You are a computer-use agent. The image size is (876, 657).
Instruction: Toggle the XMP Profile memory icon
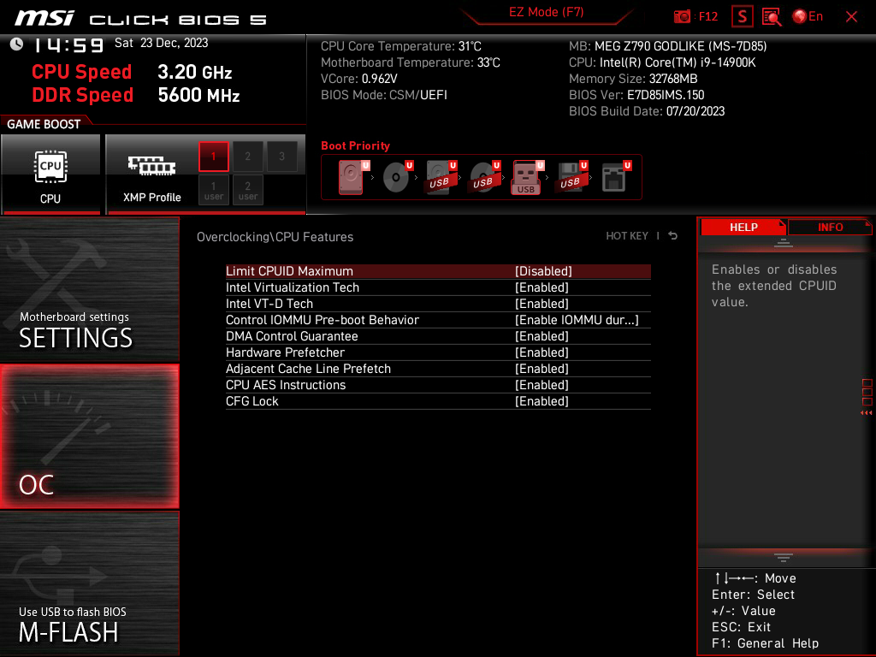151,166
